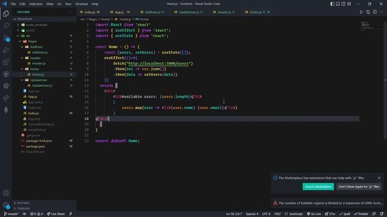387x217 pixels.
Task: Open the File menu
Action: 13,4
